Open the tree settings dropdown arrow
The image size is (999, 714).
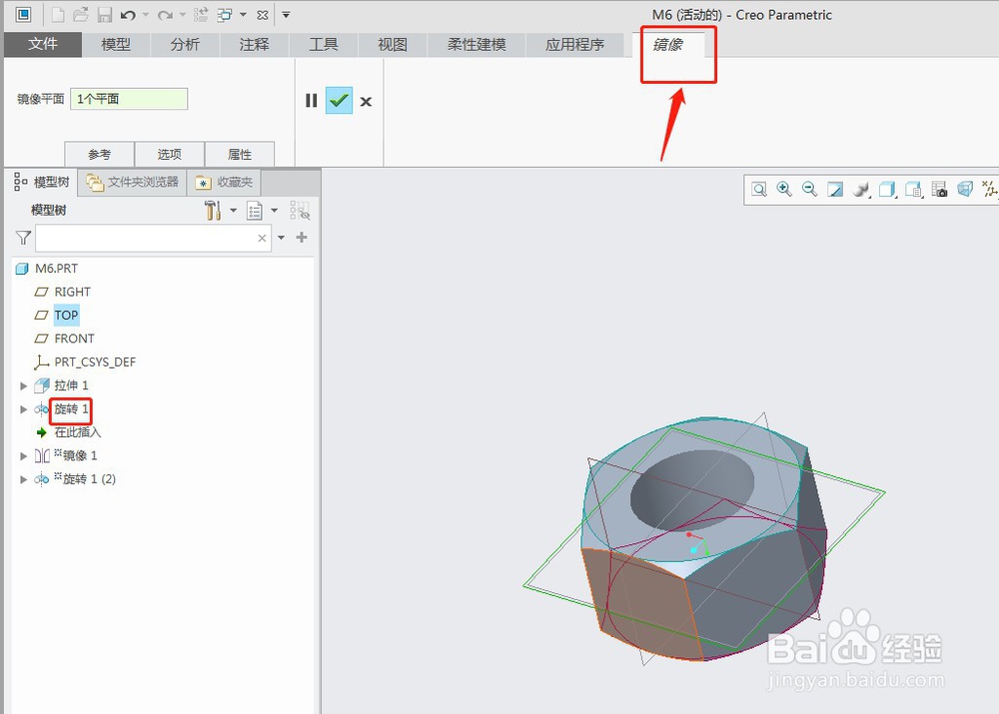coord(233,210)
